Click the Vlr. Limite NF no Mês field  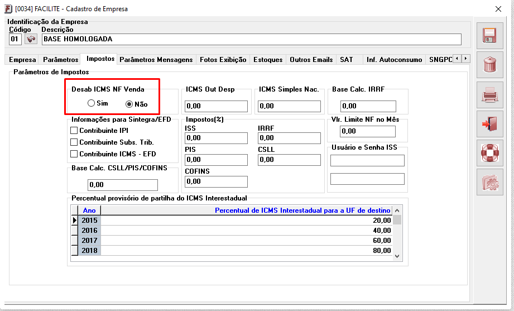[x=367, y=131]
